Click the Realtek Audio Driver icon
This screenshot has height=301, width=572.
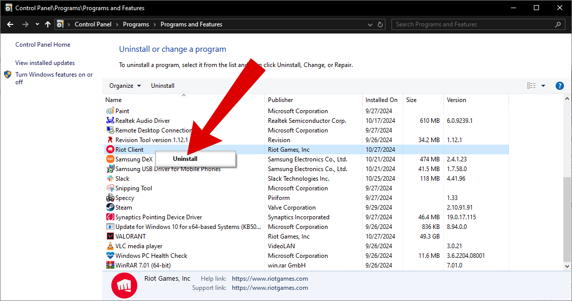pos(110,120)
